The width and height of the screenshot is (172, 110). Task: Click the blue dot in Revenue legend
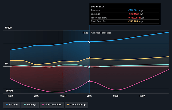(x=7, y=105)
